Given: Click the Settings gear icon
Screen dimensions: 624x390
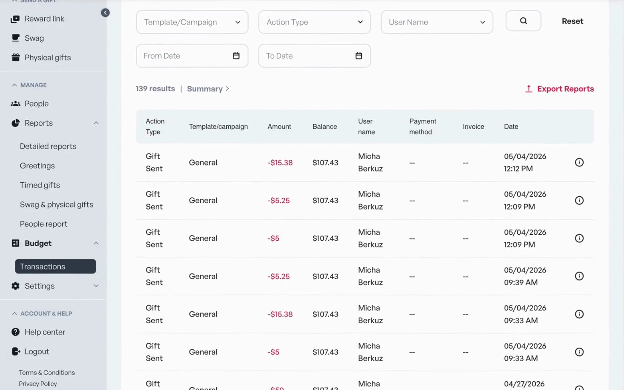Looking at the screenshot, I should click(15, 286).
